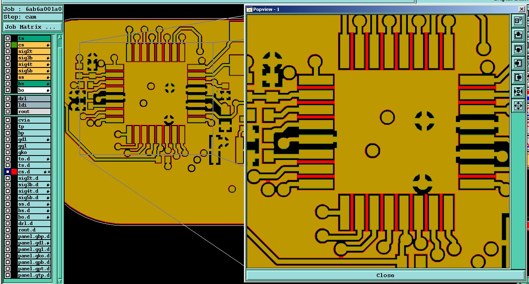
Task: Close the Popview using the Close button
Action: coord(385,275)
